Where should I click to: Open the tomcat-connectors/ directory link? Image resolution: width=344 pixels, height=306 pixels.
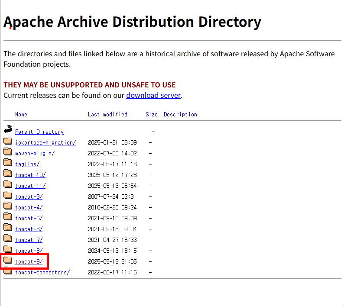tap(42, 273)
